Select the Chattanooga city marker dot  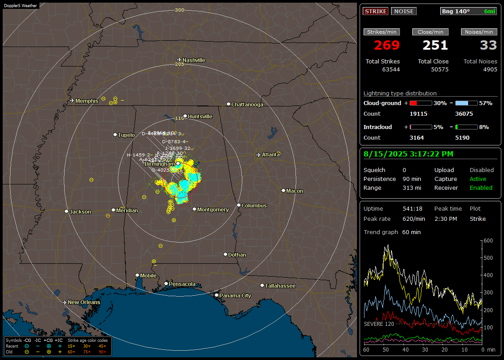pyautogui.click(x=229, y=104)
